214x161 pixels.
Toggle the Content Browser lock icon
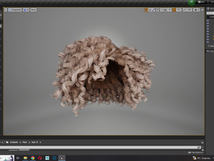coord(202,142)
